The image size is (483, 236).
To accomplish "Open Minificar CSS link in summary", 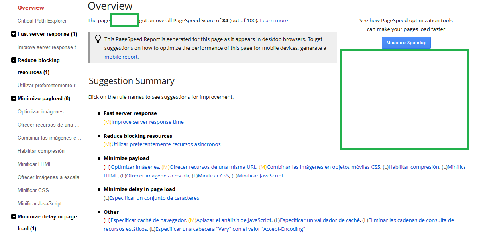I will coord(214,176).
